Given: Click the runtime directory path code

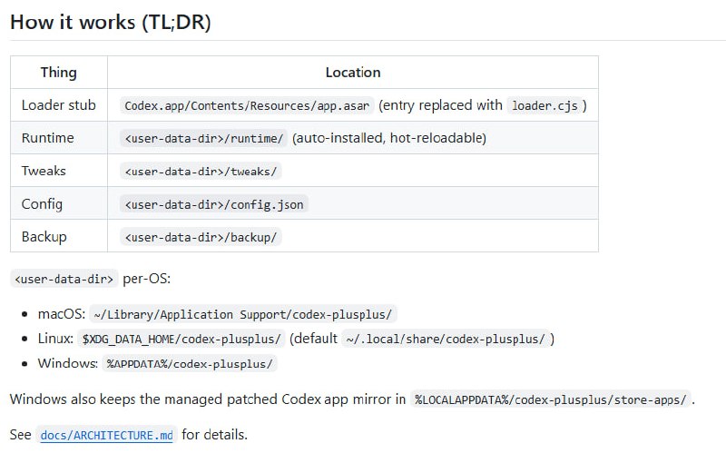Looking at the screenshot, I should [203, 138].
